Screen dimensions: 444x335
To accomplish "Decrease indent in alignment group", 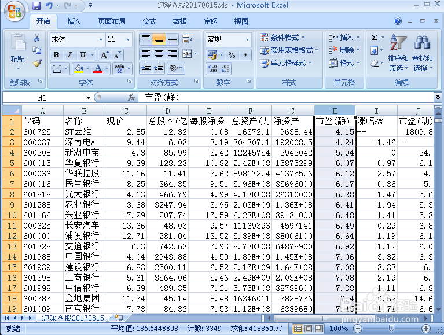I will [146, 68].
